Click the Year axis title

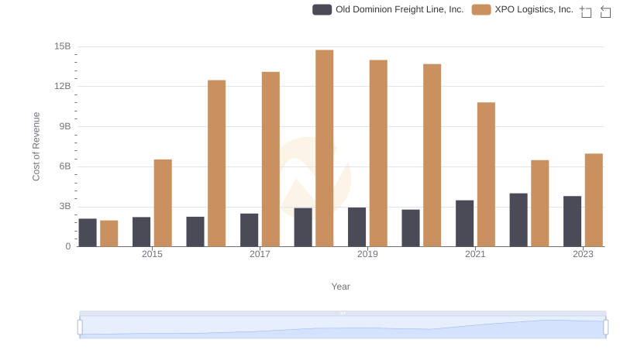click(340, 287)
